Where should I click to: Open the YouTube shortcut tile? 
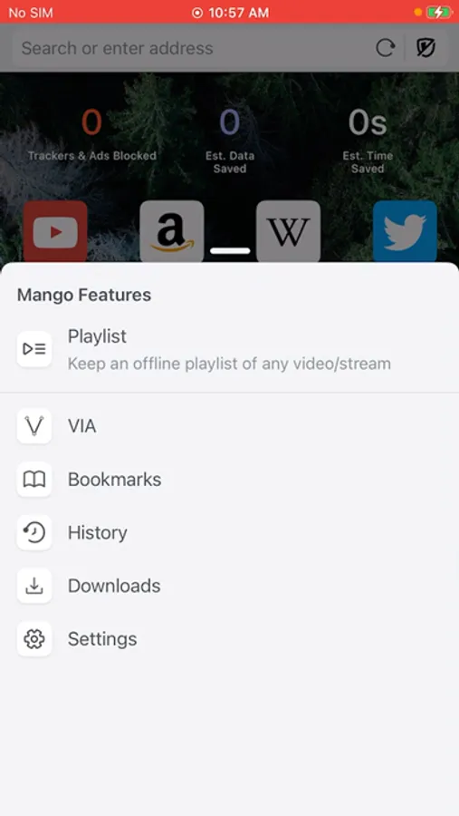click(x=55, y=231)
